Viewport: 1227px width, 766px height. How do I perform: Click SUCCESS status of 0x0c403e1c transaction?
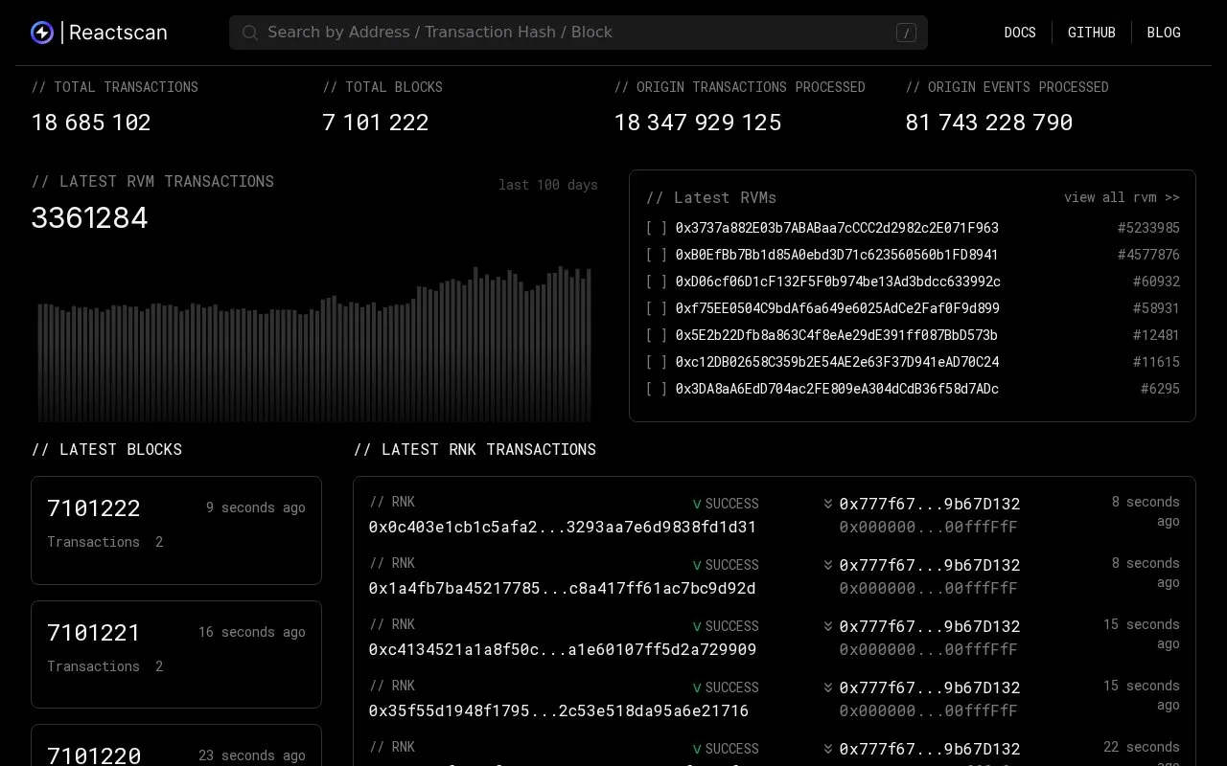point(726,504)
